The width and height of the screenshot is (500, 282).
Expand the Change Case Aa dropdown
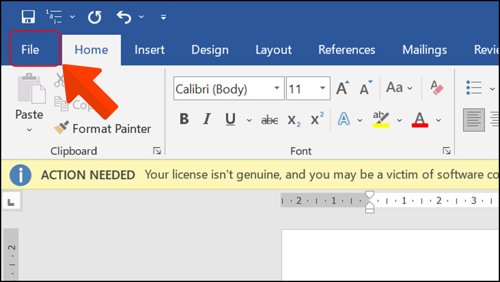click(409, 88)
